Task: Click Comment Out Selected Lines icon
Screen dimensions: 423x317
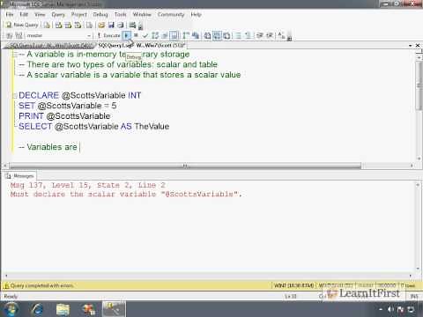Action: click(239, 35)
